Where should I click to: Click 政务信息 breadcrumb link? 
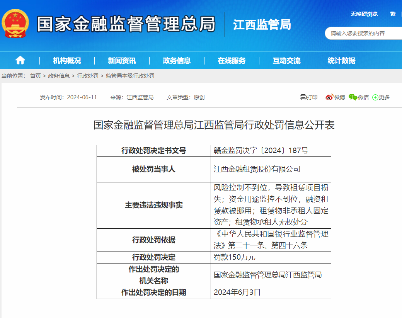pyautogui.click(x=59, y=76)
